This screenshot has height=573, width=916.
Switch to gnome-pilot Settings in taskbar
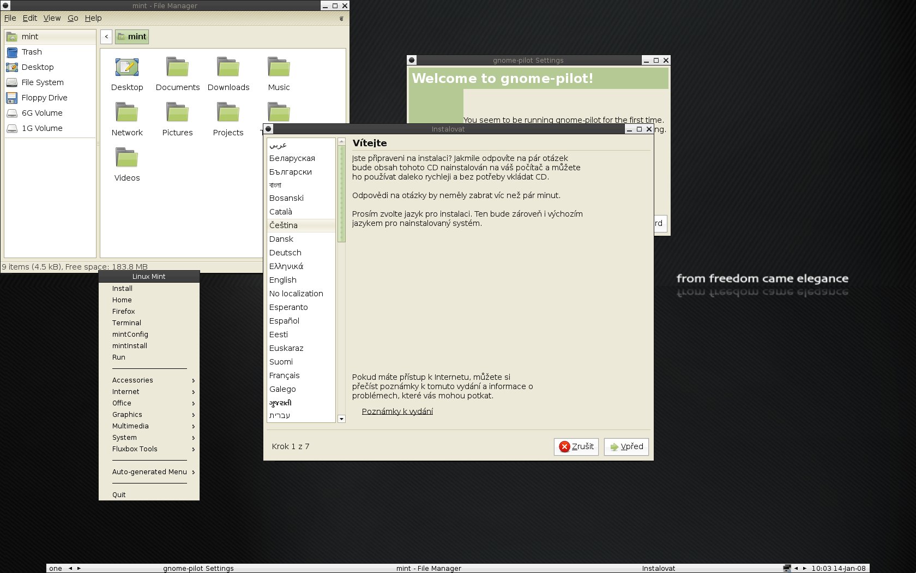(x=198, y=568)
